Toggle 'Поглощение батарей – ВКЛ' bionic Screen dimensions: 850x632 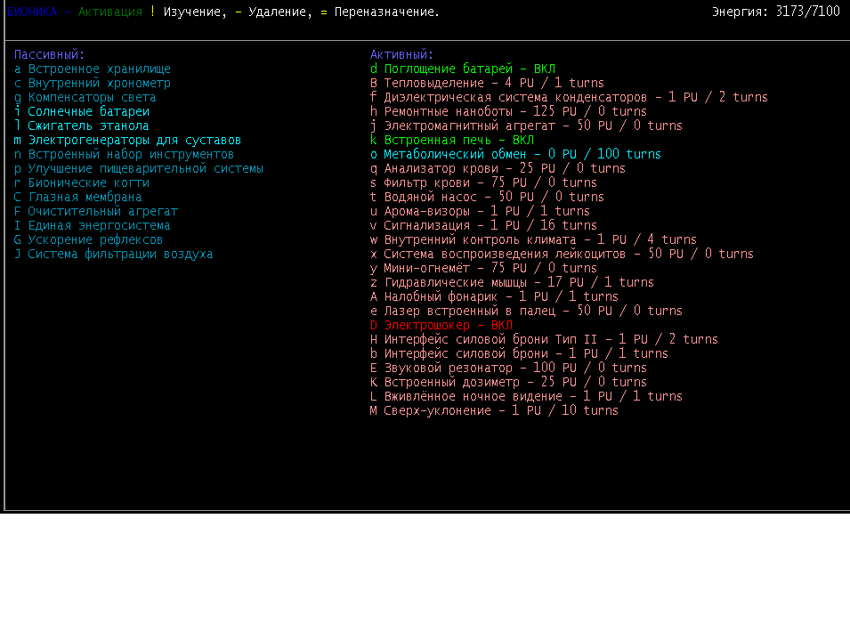point(463,69)
